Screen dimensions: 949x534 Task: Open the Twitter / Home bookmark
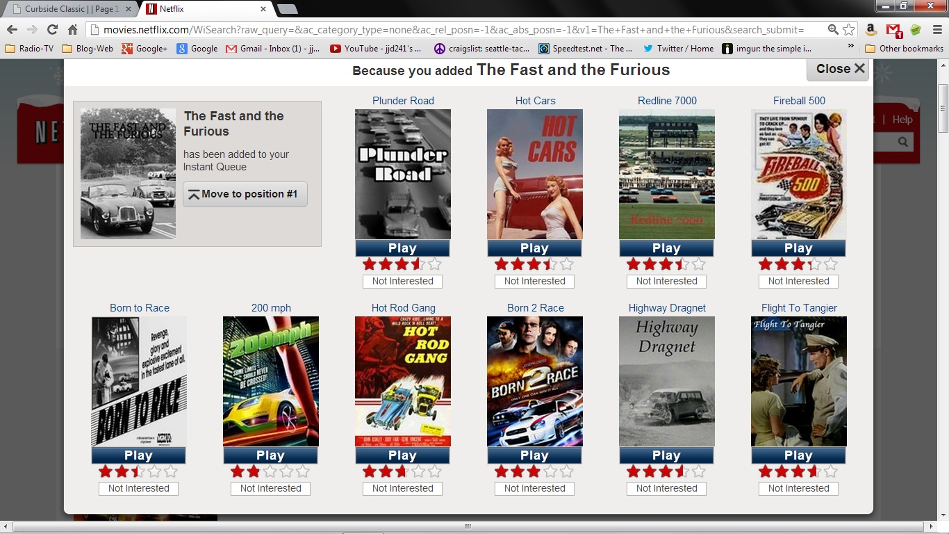(x=678, y=49)
